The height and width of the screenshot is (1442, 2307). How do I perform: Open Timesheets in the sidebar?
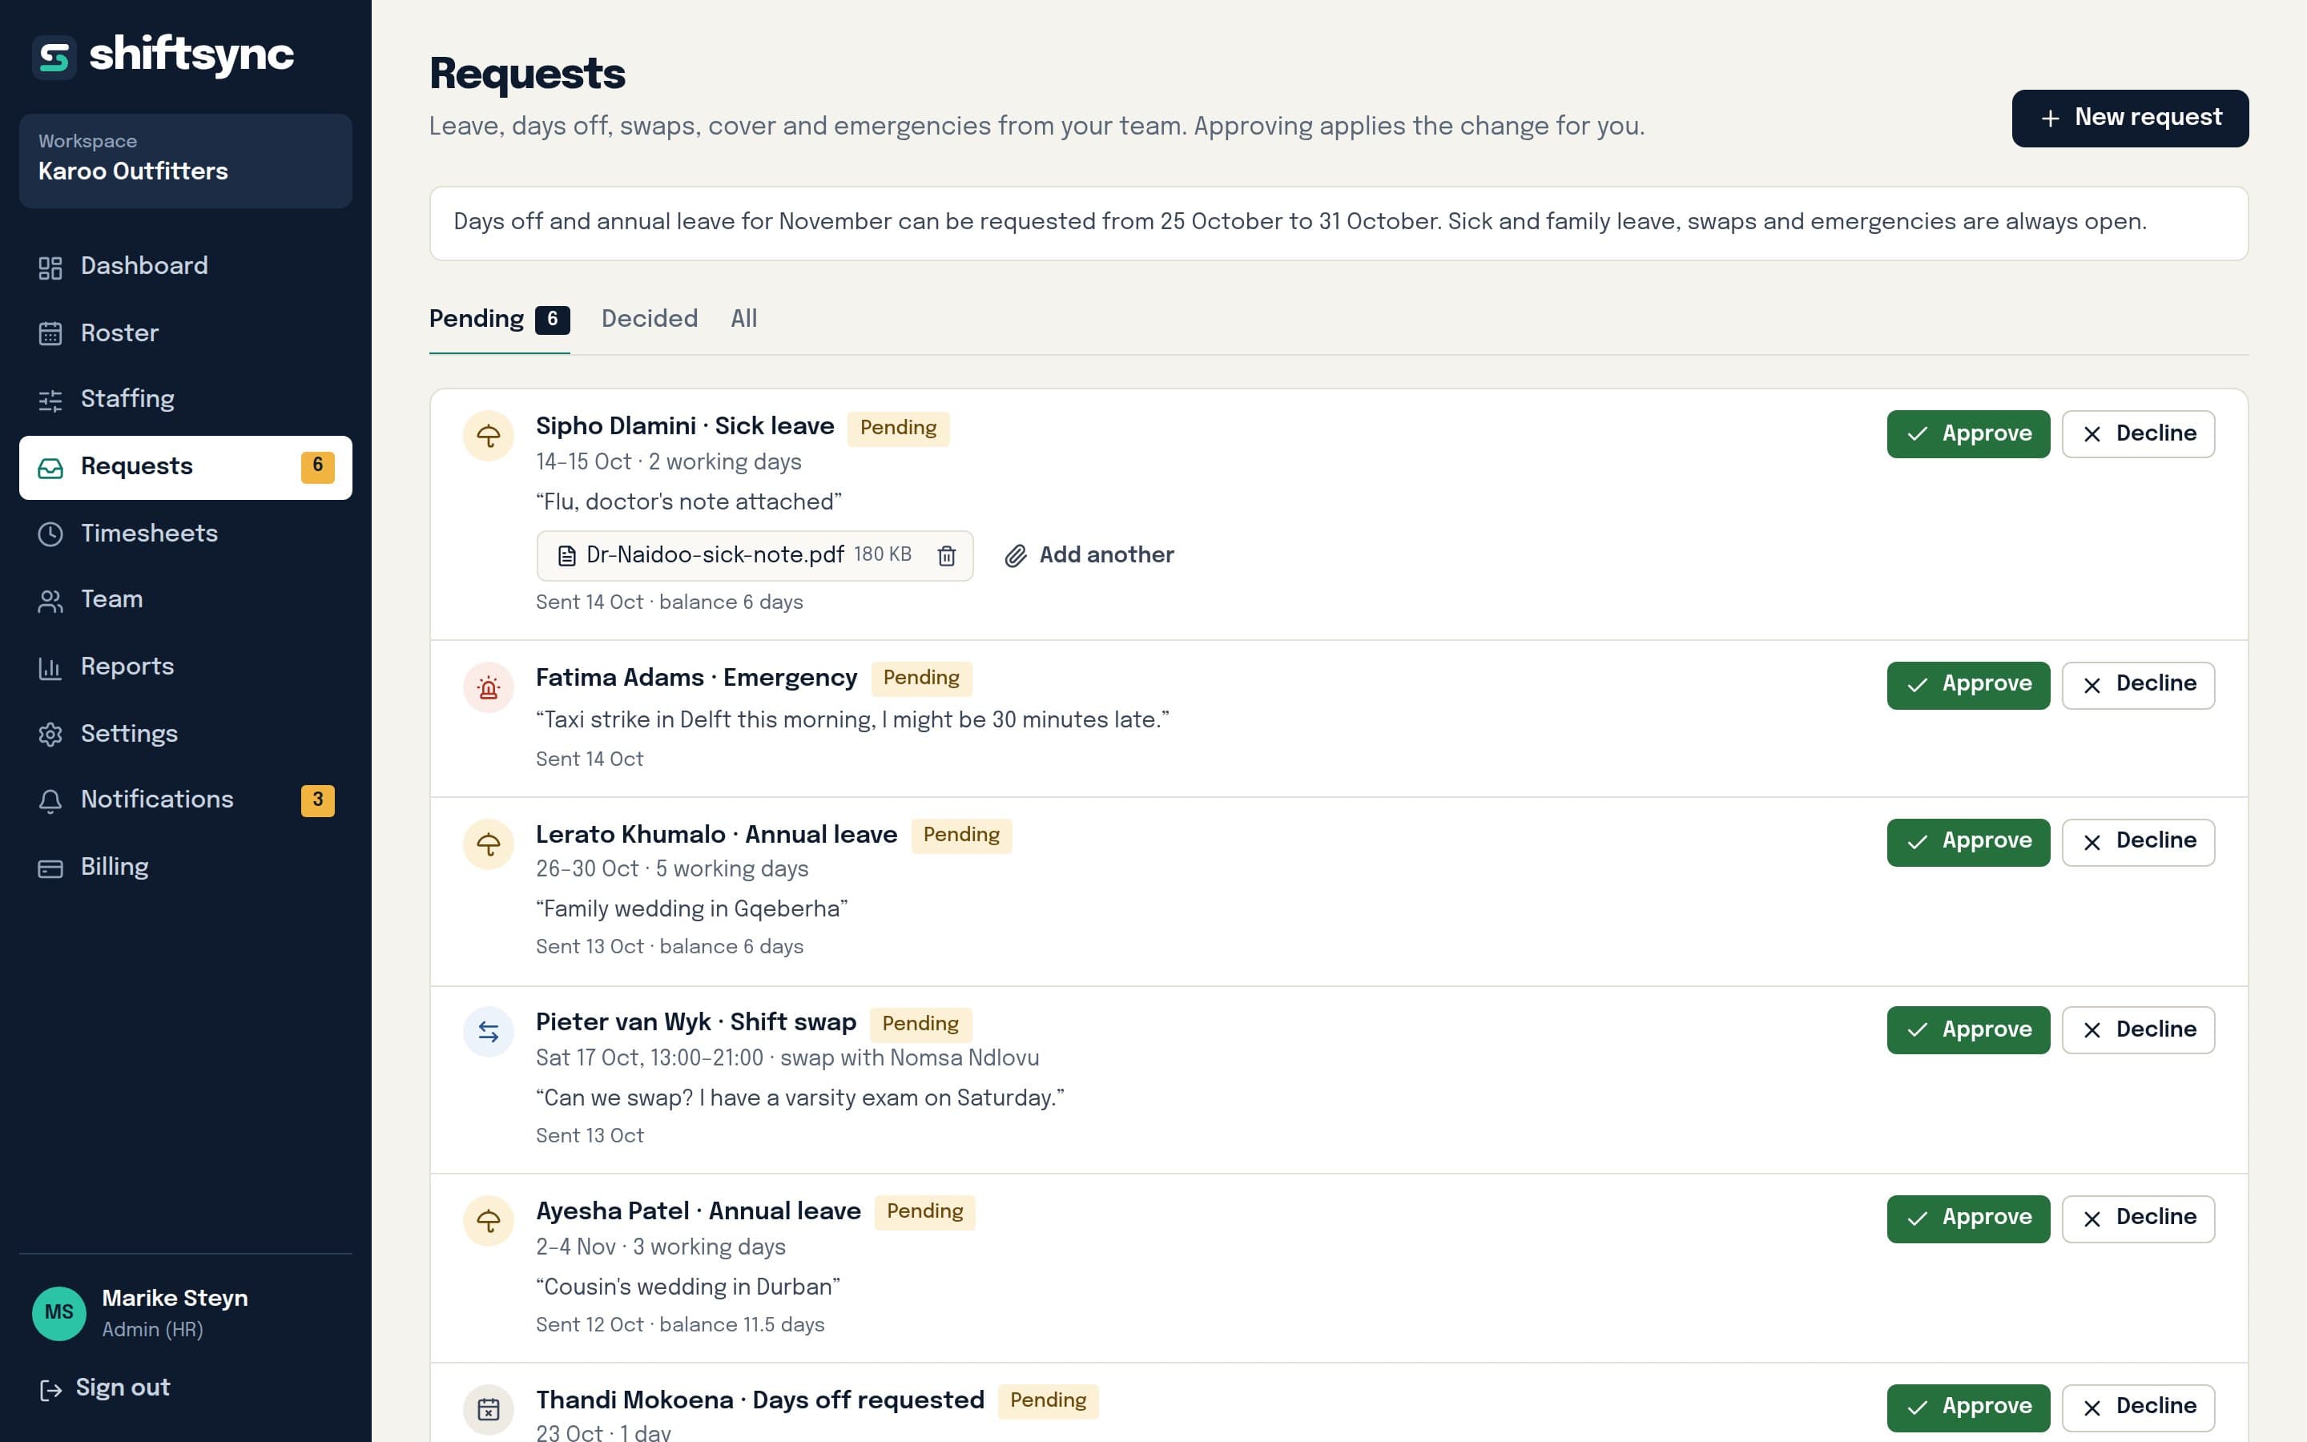tap(185, 533)
